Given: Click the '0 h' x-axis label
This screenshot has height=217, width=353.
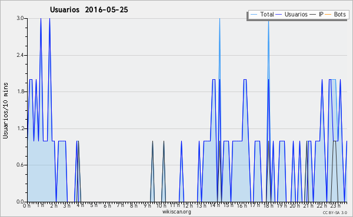Looking at the screenshot, I should [26, 206].
